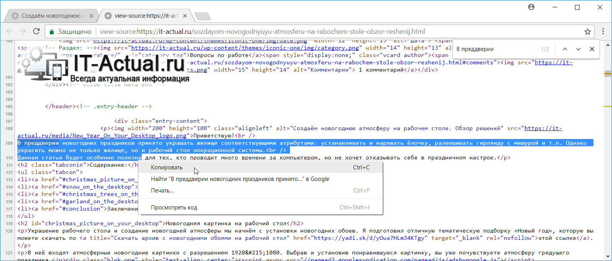Screen dimensions: 612x261
Task: Choose "Печать..." from context menu
Action: 162,191
